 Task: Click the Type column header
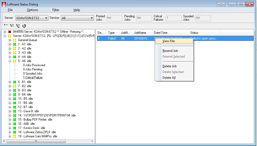pos(113,33)
